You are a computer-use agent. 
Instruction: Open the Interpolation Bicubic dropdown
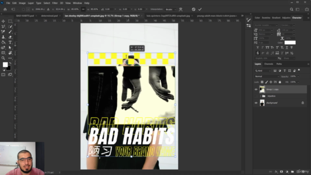[171, 9]
